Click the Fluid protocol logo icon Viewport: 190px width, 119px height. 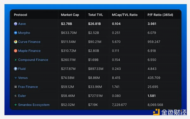15,69
